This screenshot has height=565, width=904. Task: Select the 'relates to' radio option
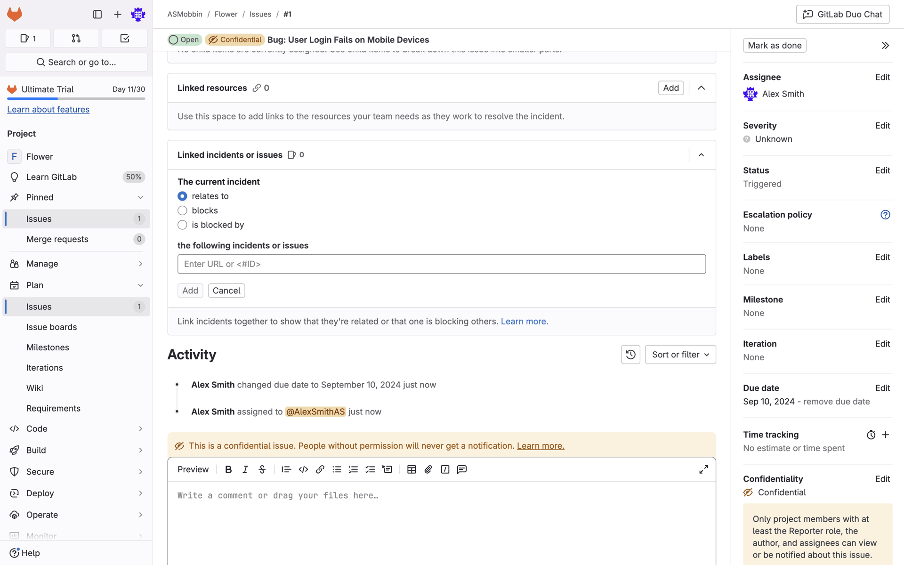(182, 196)
